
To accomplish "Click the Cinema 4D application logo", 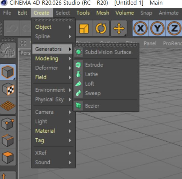I will 4,3.
